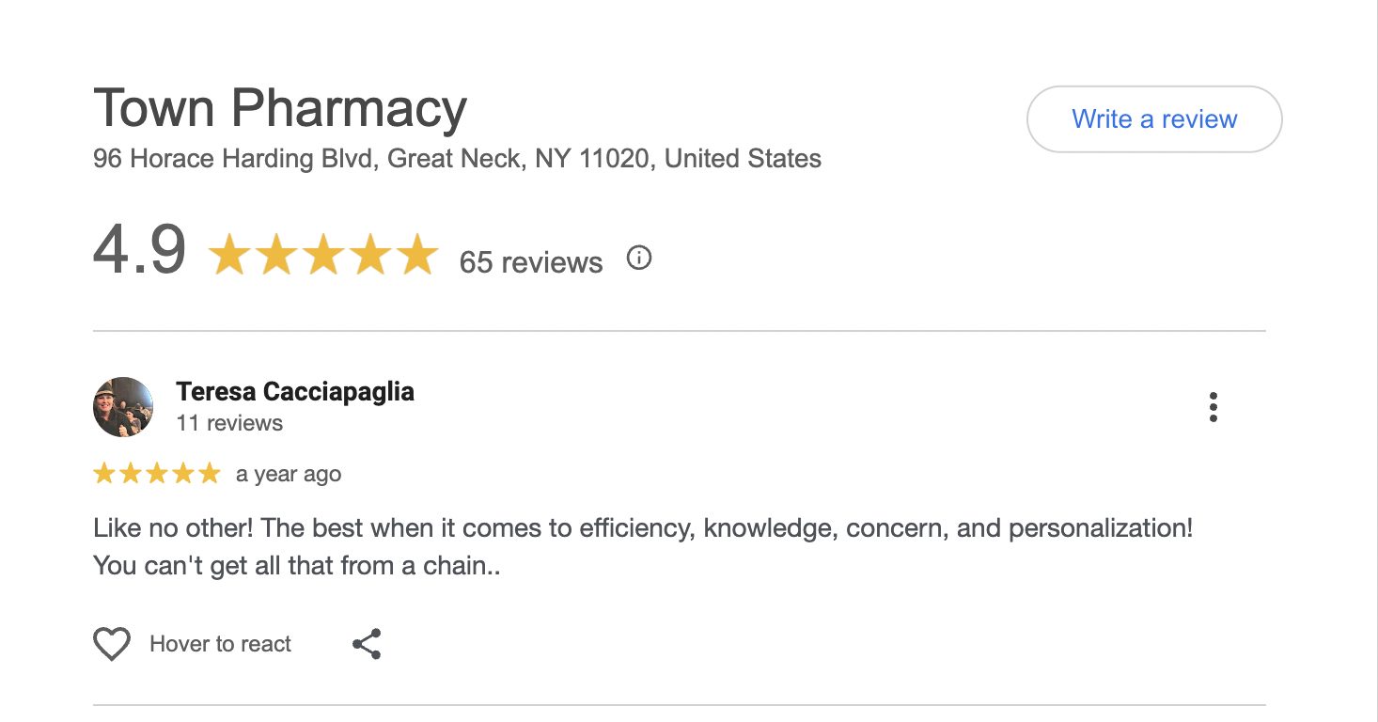1378x722 pixels.
Task: Click the 'a year ago' timestamp
Action: coord(288,474)
